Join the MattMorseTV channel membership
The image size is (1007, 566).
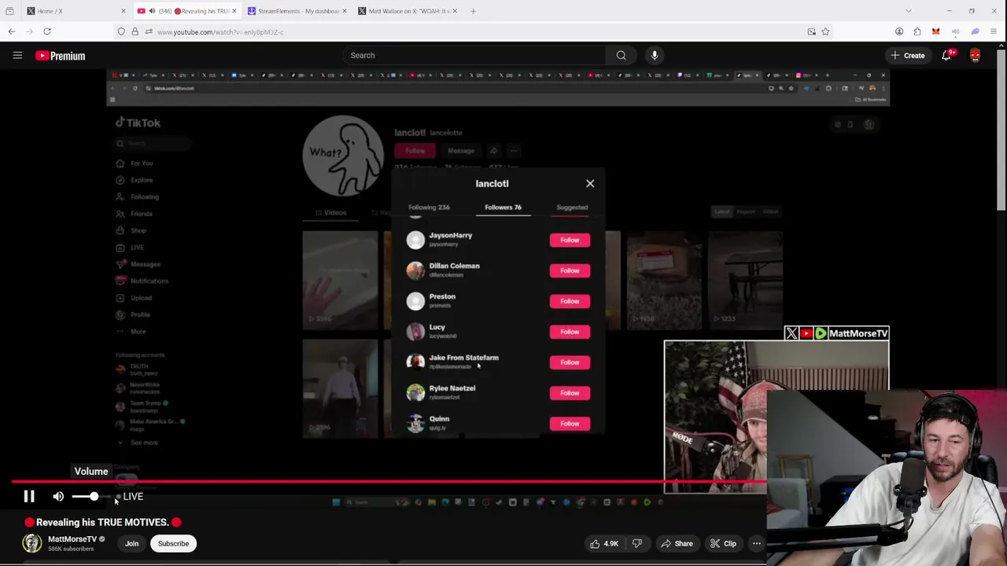pyautogui.click(x=131, y=543)
